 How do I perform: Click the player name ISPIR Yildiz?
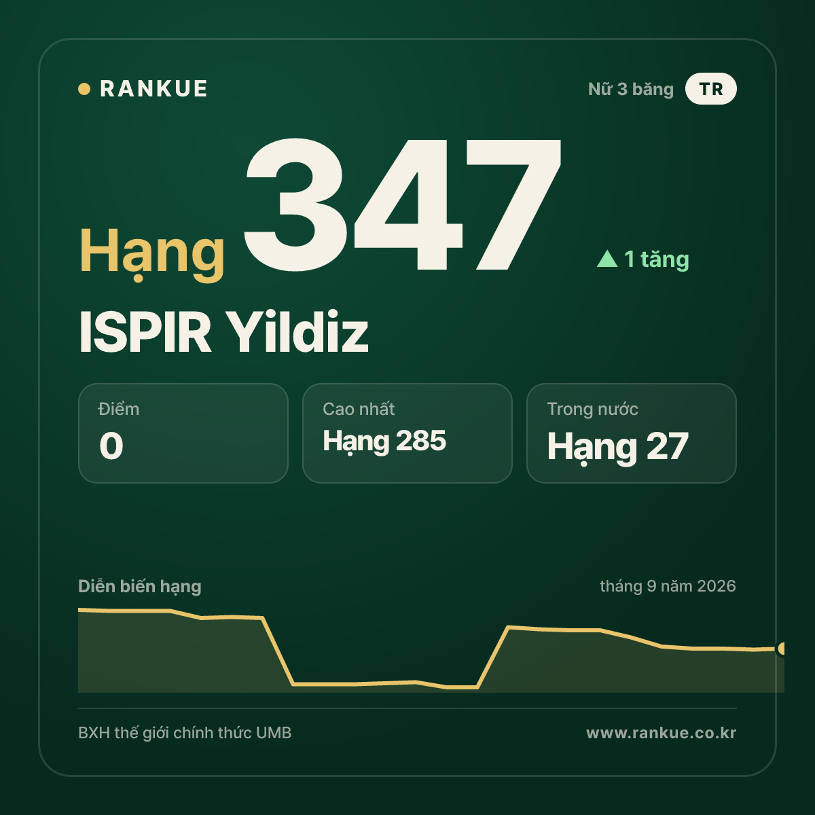point(224,332)
